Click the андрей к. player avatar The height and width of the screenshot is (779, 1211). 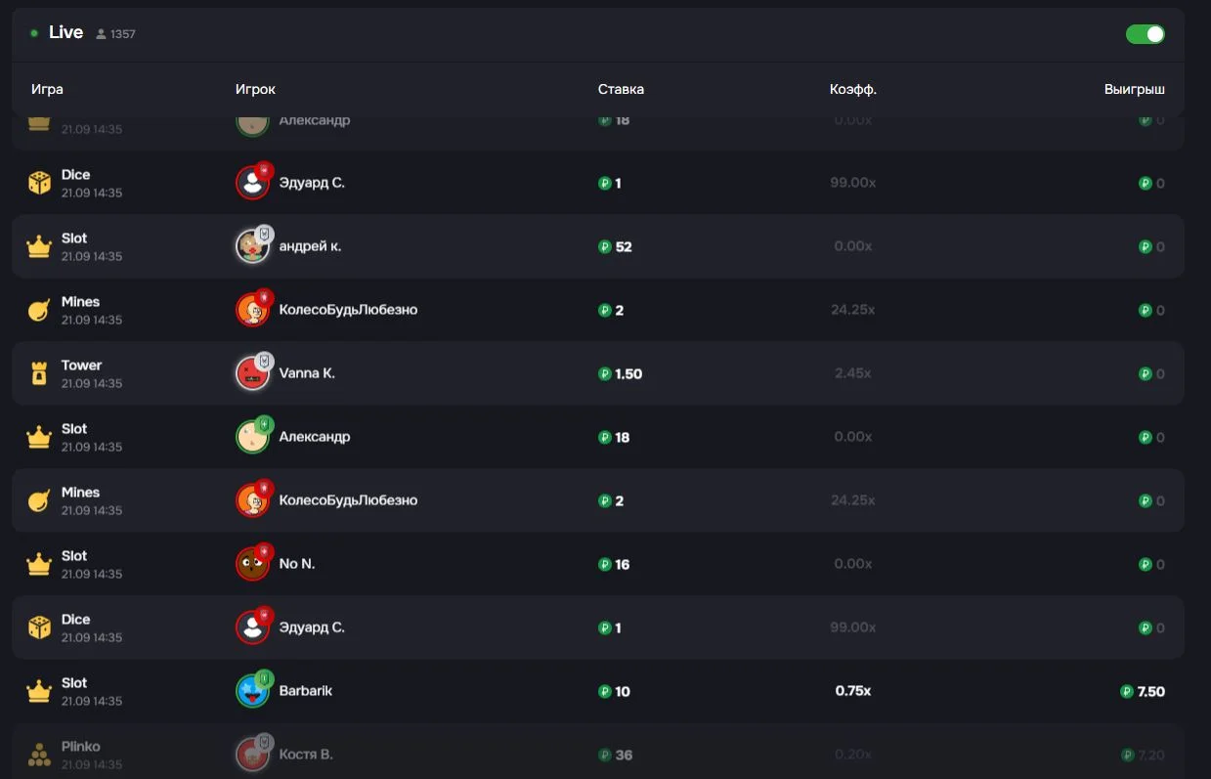pyautogui.click(x=253, y=245)
